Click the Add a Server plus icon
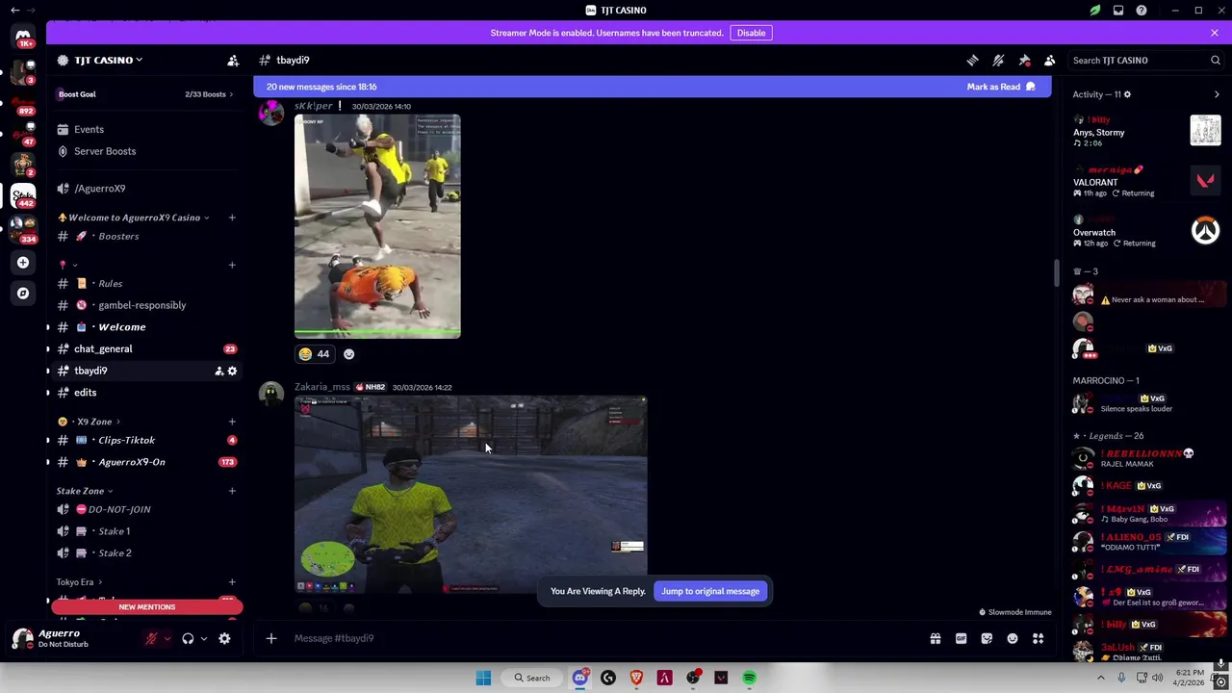This screenshot has height=693, width=1232. [23, 262]
